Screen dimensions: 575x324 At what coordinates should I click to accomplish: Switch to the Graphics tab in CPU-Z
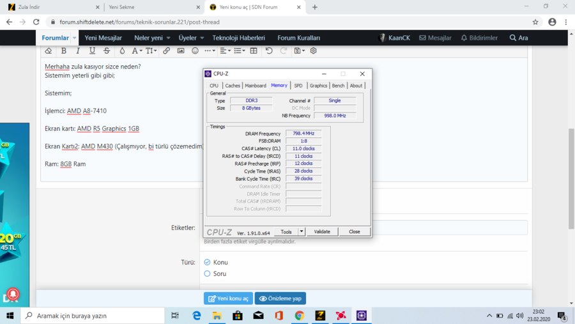318,86
